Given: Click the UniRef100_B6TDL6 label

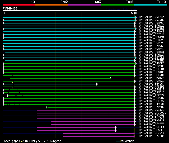Looking at the screenshot, I should click(x=152, y=58).
